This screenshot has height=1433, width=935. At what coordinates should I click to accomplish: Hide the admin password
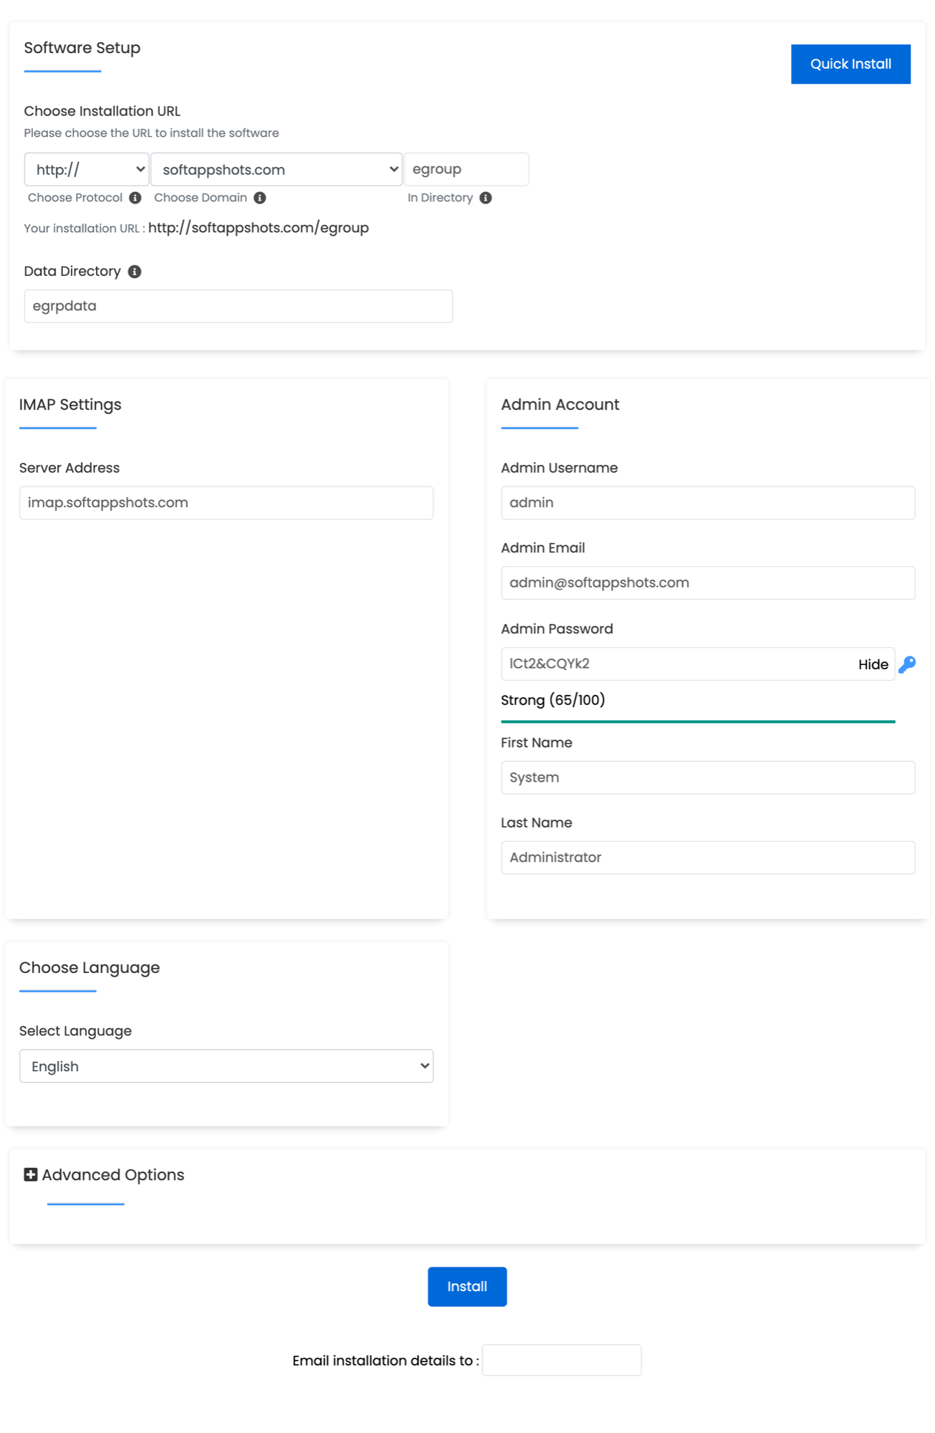click(x=873, y=664)
